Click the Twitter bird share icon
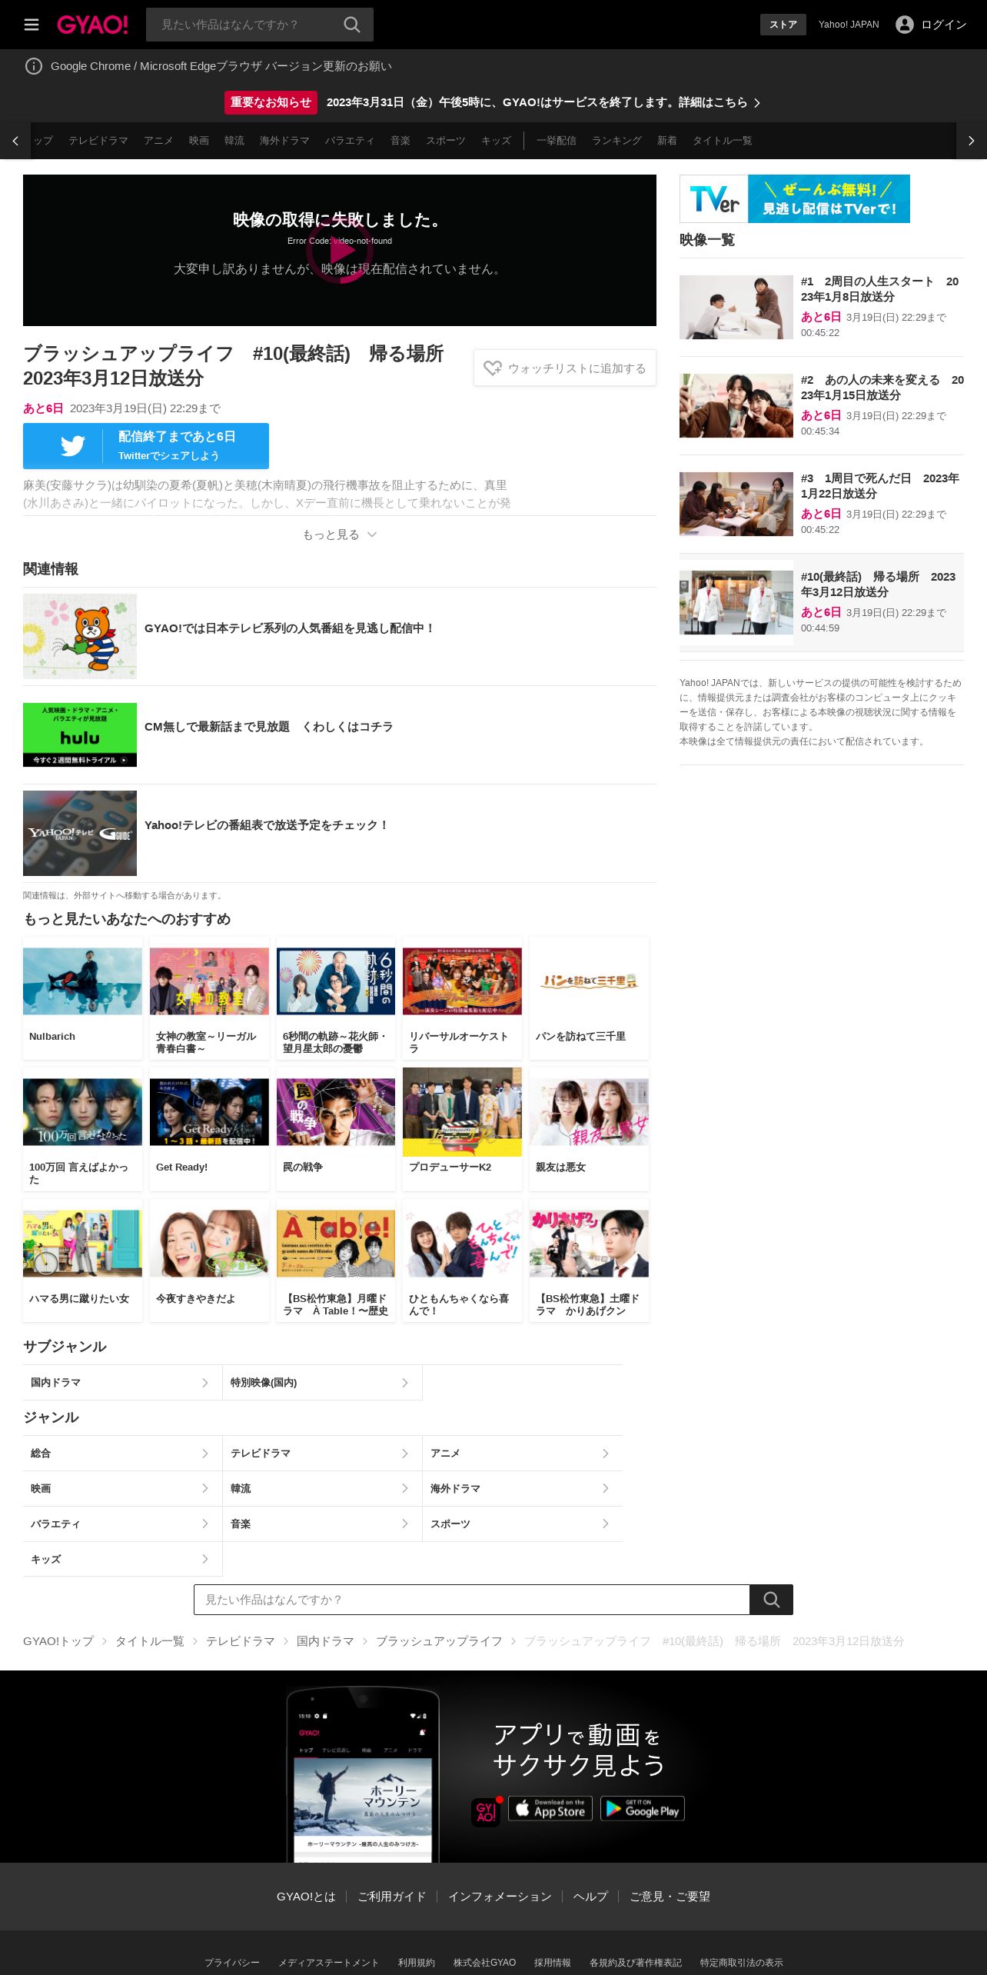Image resolution: width=987 pixels, height=1975 pixels. pos(73,446)
